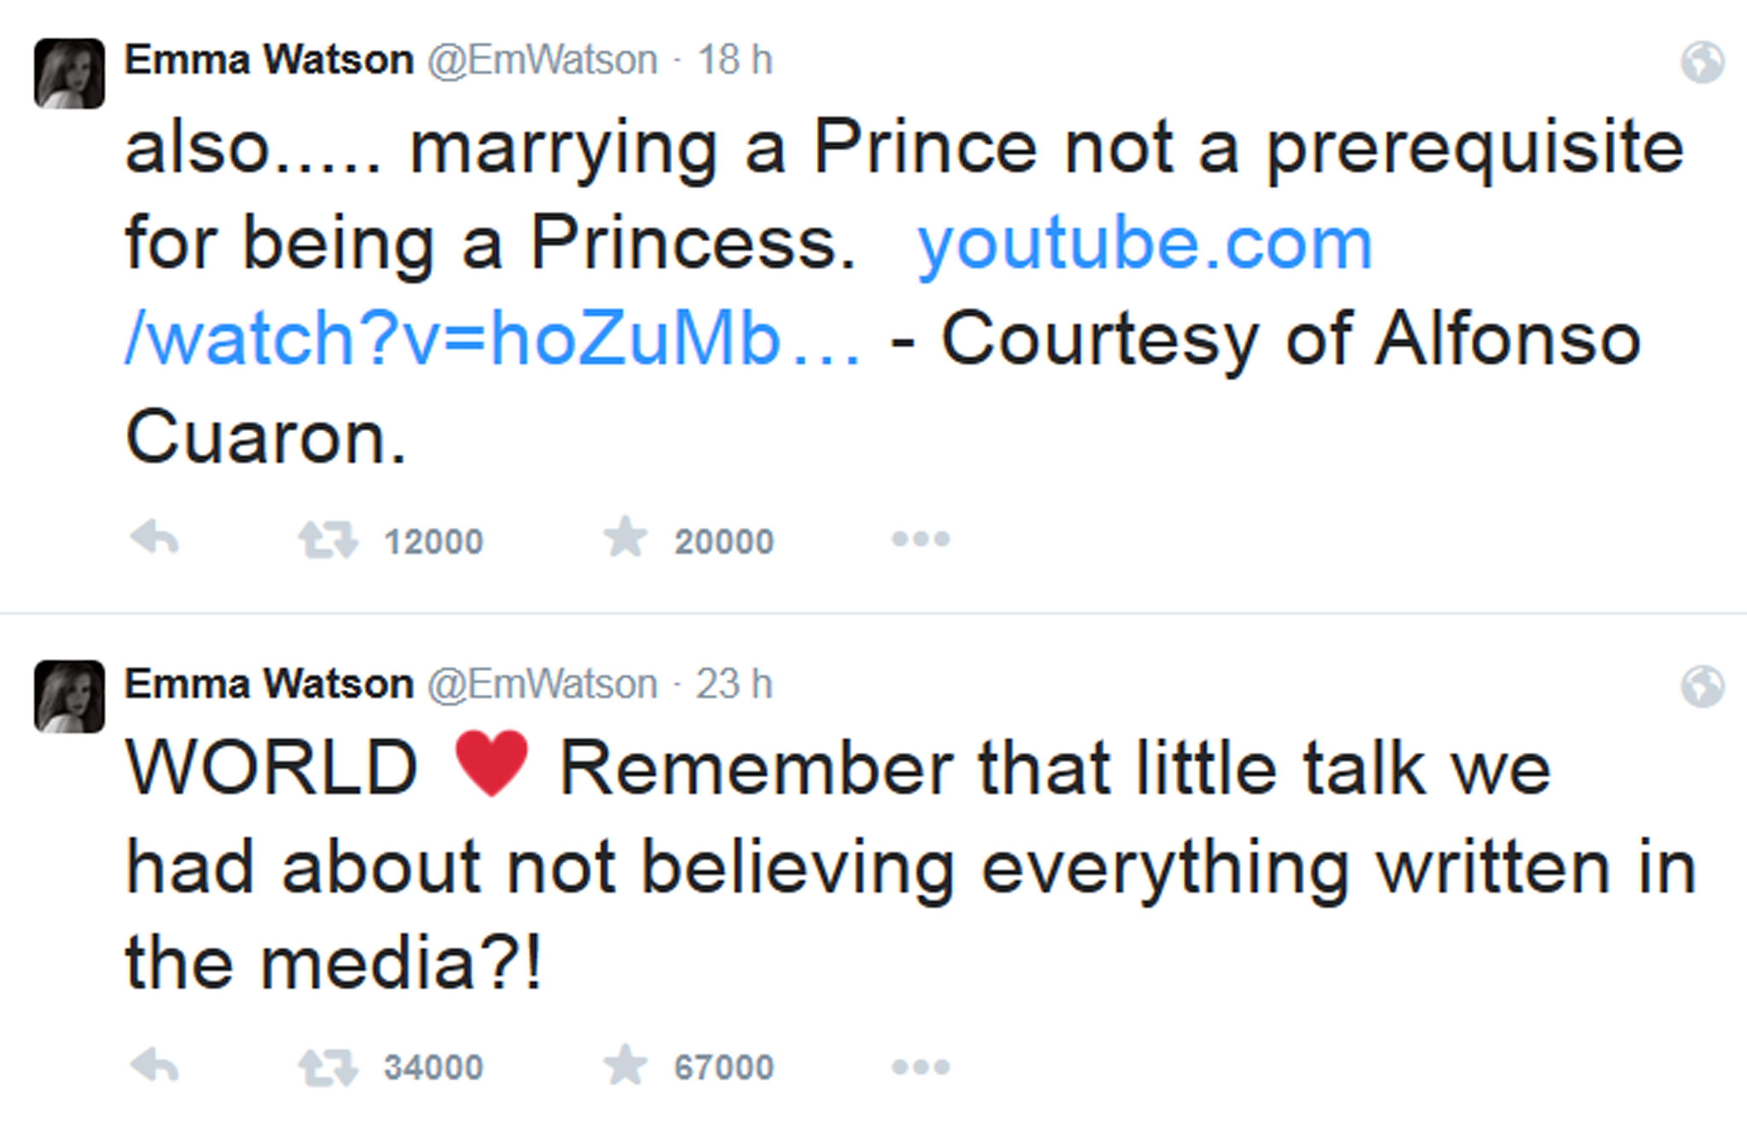
Task: Open the @EmWatson handle on the 23 h tweet
Action: tap(542, 684)
